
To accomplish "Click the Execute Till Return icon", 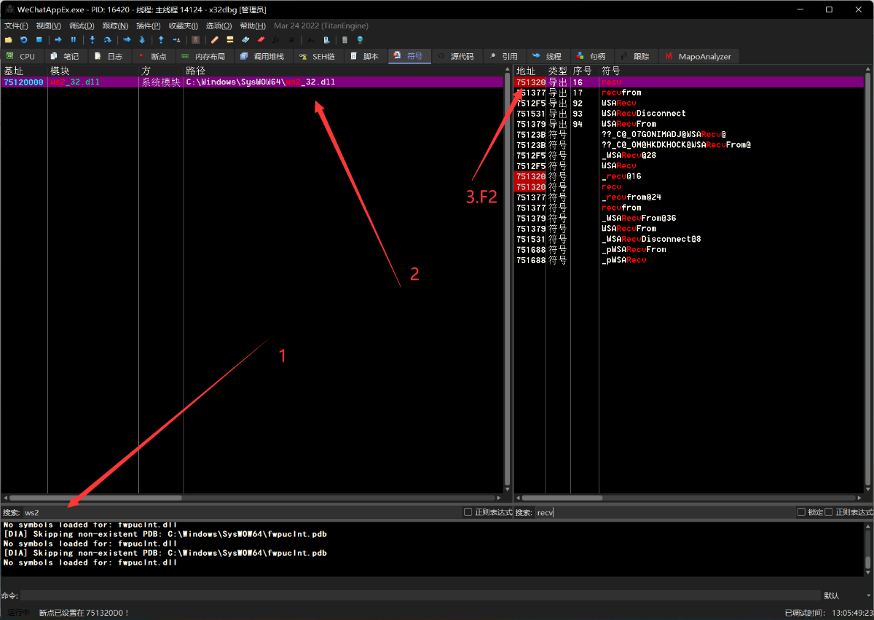I will pyautogui.click(x=161, y=39).
